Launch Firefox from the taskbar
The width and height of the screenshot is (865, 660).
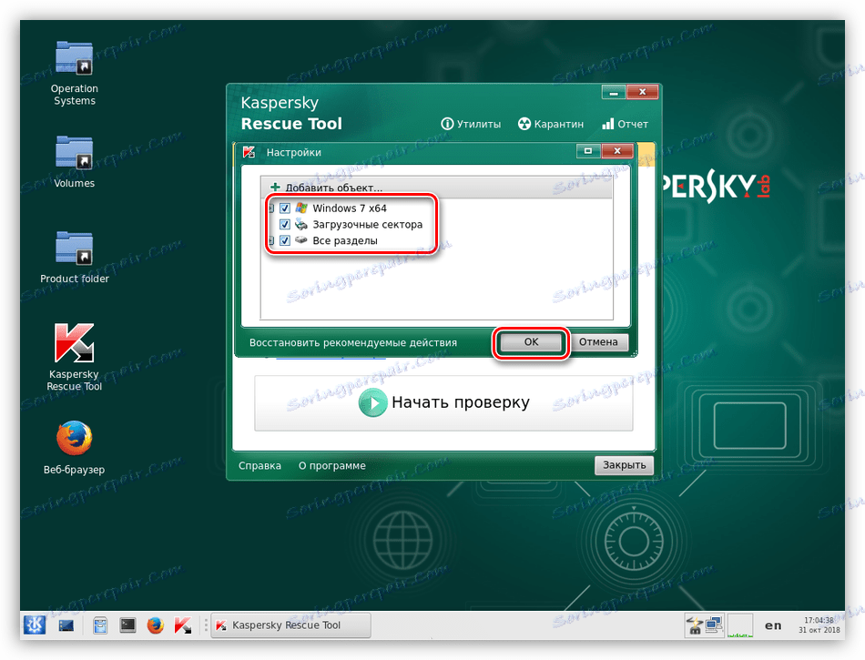coord(156,625)
